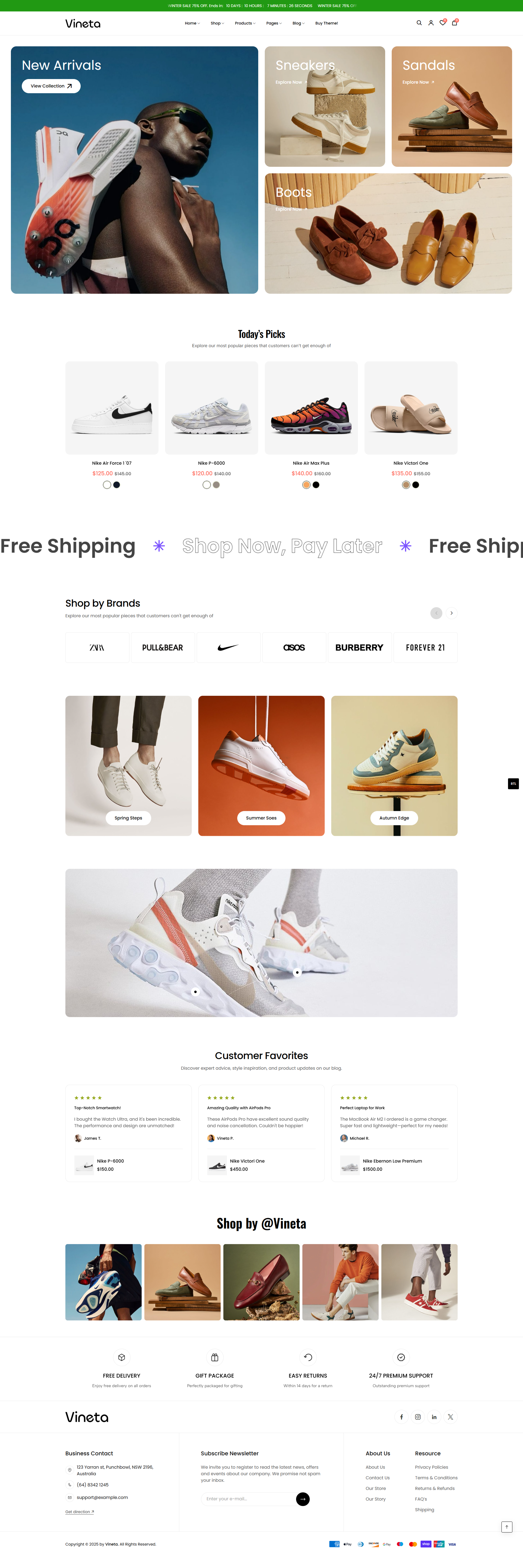Select black color swatch for Nike Air Max Plus
Viewport: 523px width, 1557px height.
(316, 485)
